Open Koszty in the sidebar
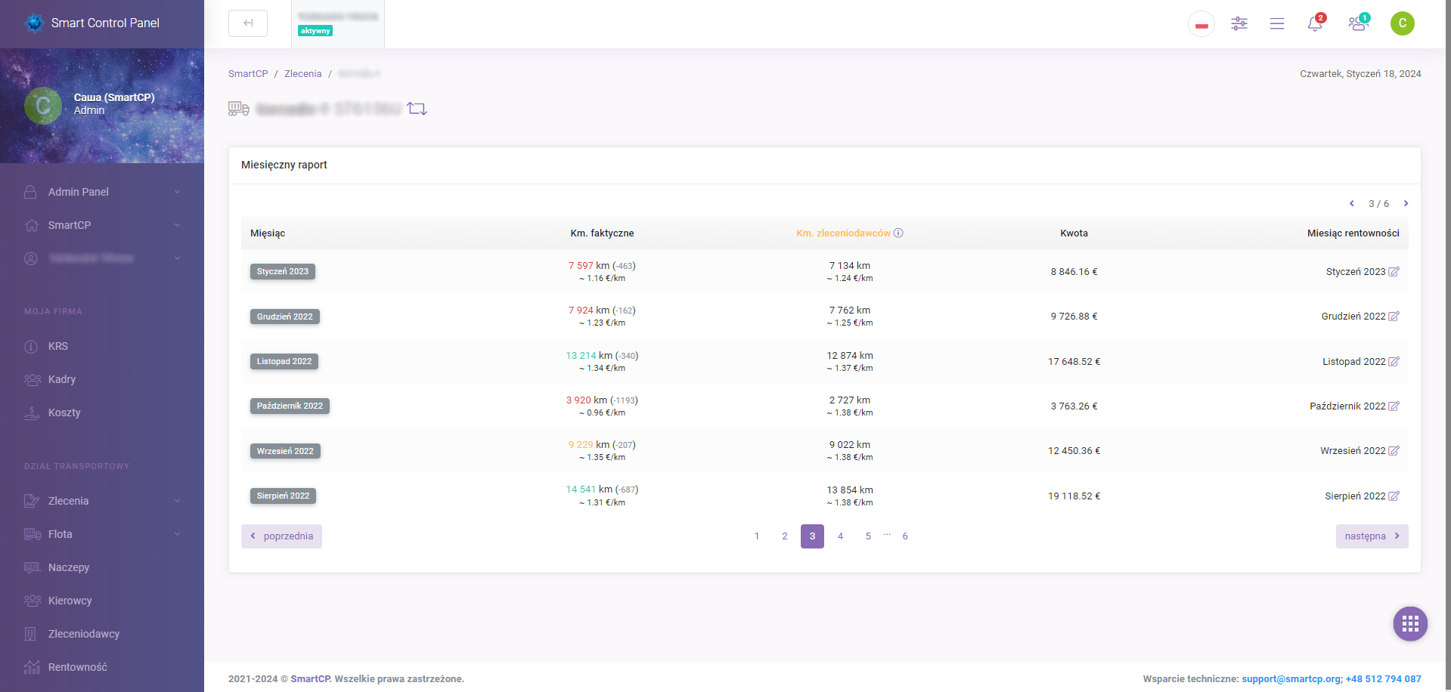This screenshot has width=1451, height=692. click(x=102, y=412)
